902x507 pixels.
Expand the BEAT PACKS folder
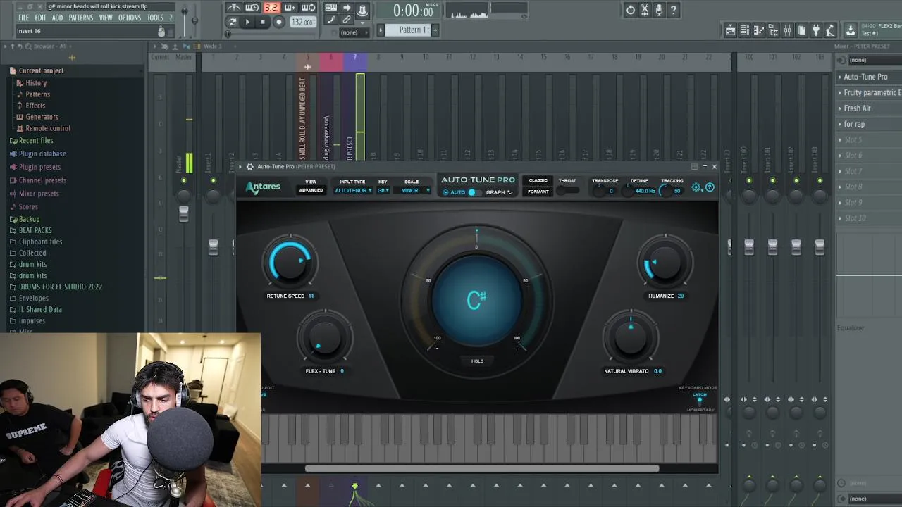tap(35, 230)
